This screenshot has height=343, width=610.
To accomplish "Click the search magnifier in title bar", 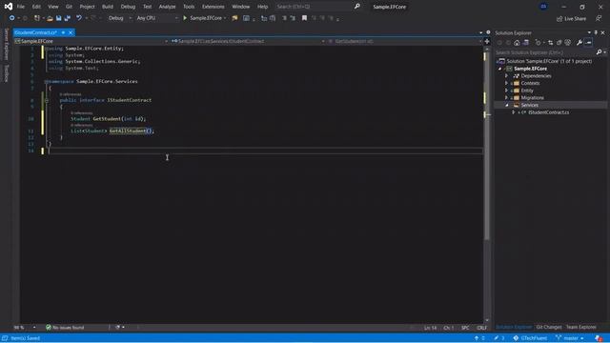I will (x=356, y=7).
